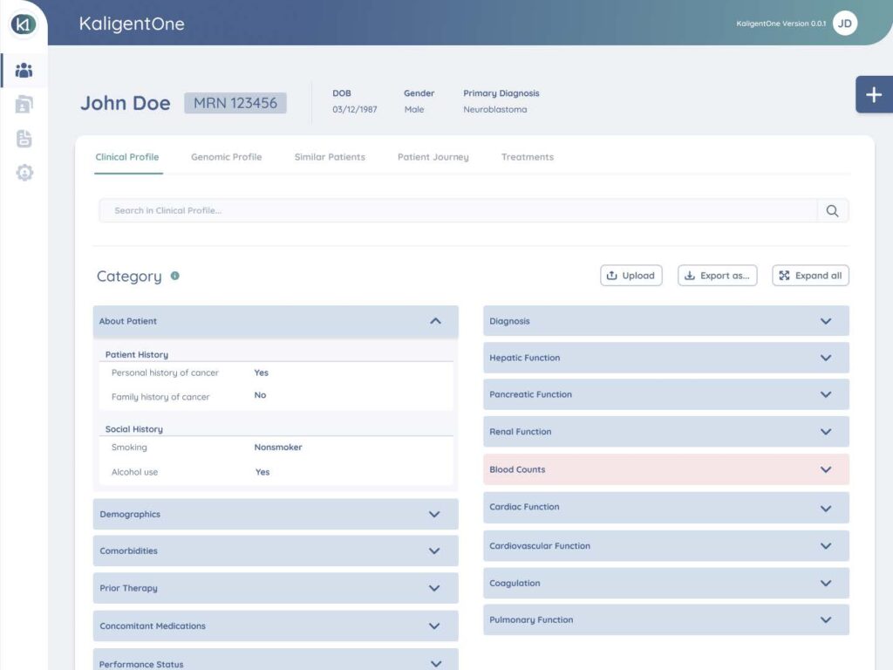This screenshot has height=670, width=893.
Task: Click the KaligentOne logo icon
Action: tap(24, 24)
